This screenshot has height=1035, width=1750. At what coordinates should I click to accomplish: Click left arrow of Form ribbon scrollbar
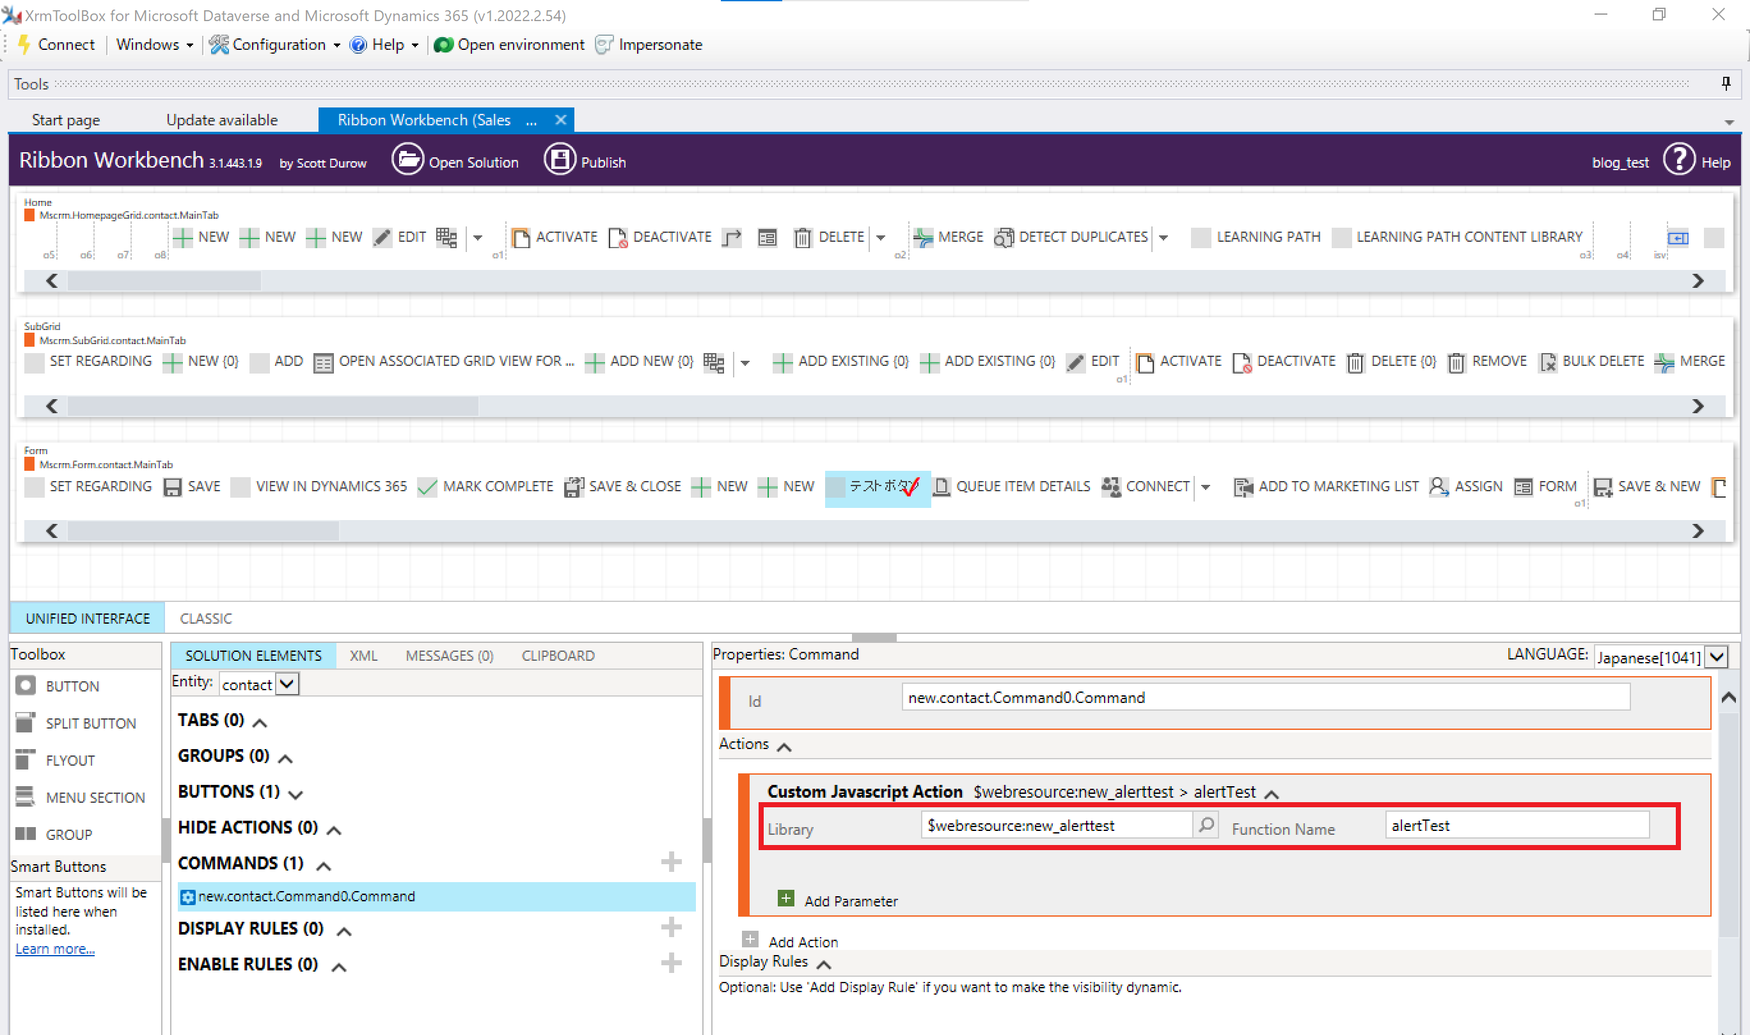pyautogui.click(x=52, y=531)
